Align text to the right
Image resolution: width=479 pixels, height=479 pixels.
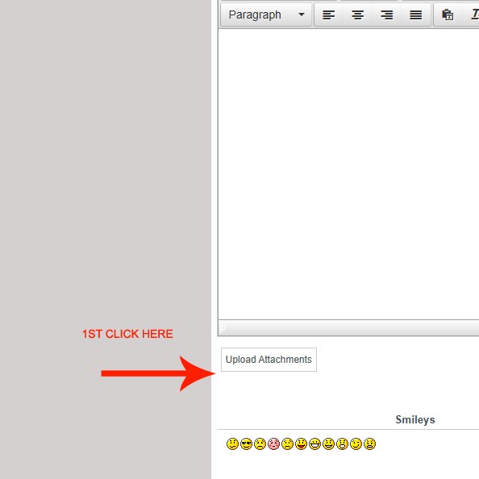pyautogui.click(x=387, y=15)
